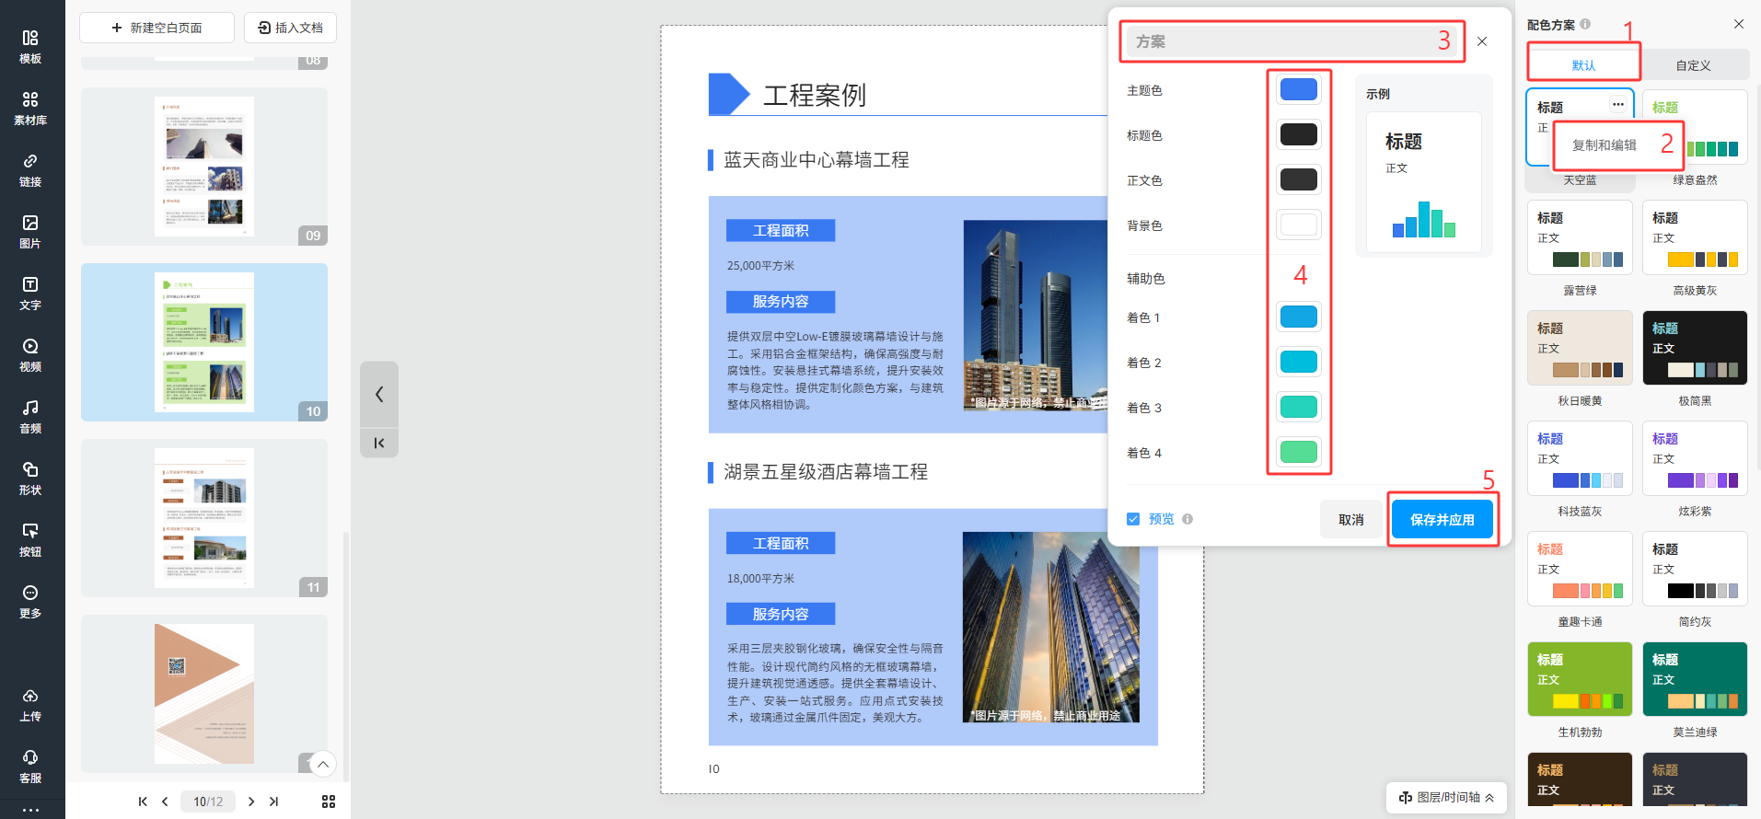
Task: Toggle the 预览 preview checkbox
Action: [1133, 519]
